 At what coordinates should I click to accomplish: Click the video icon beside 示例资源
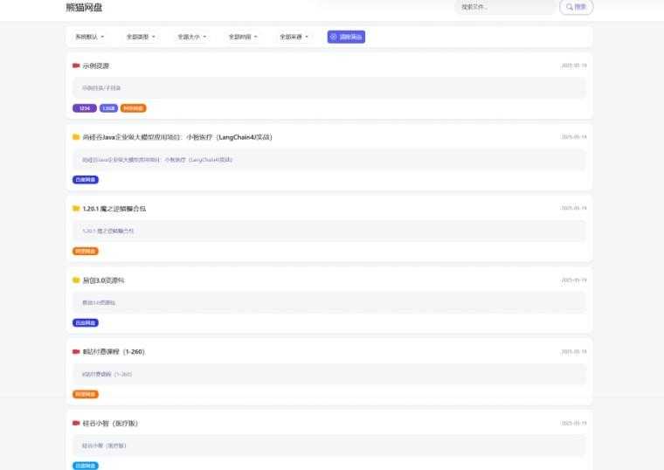tap(76, 66)
